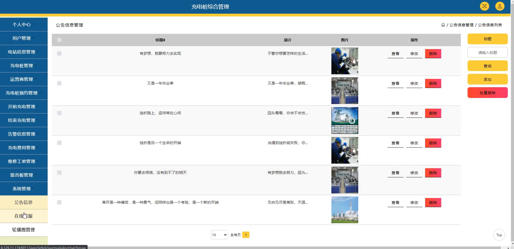Expand 用户管理 sidebar menu
Image resolution: width=514 pixels, height=249 pixels.
[x=24, y=38]
